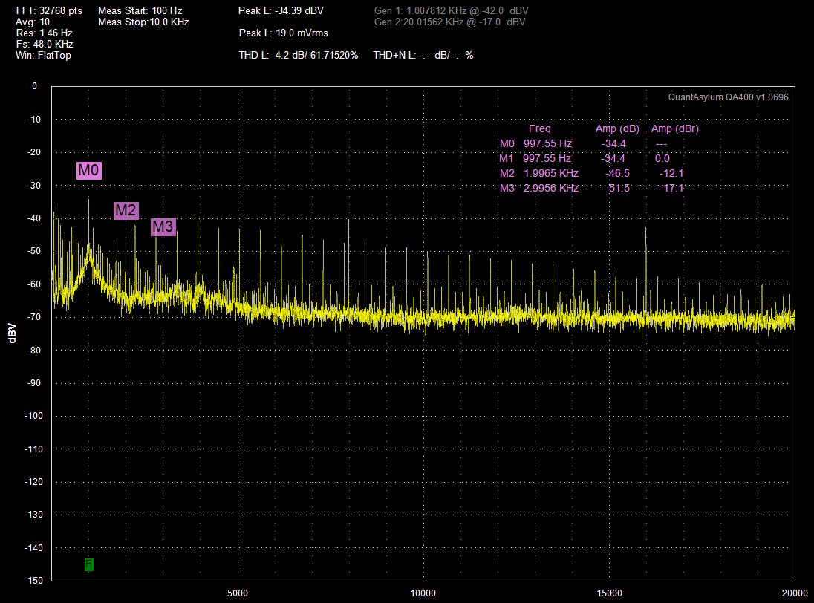Click Meas Stop: 10.0 KHz value
814x603 pixels.
143,22
